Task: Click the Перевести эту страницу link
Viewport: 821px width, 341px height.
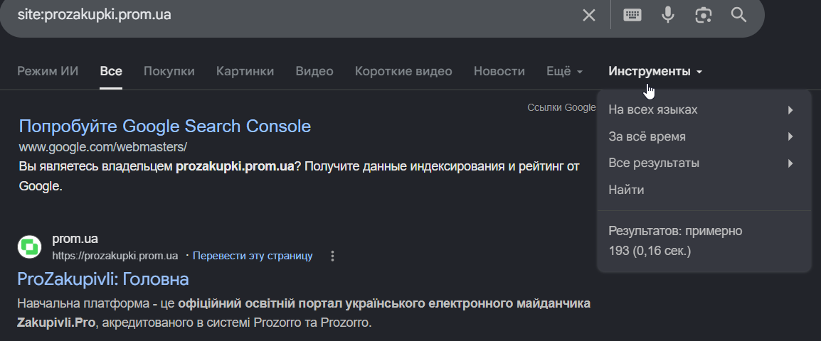Action: coord(253,256)
